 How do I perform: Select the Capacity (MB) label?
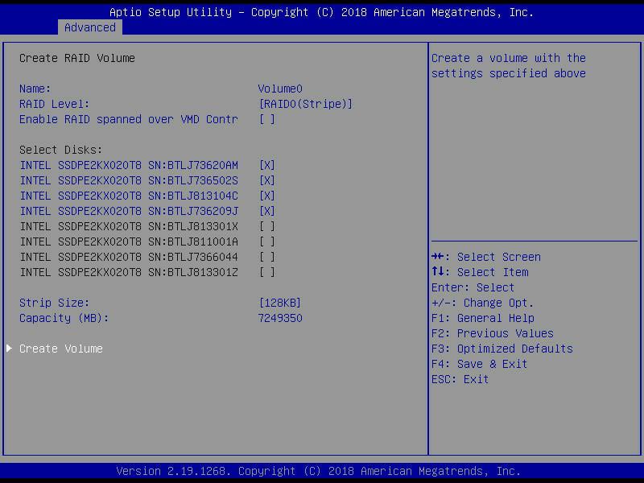click(64, 318)
